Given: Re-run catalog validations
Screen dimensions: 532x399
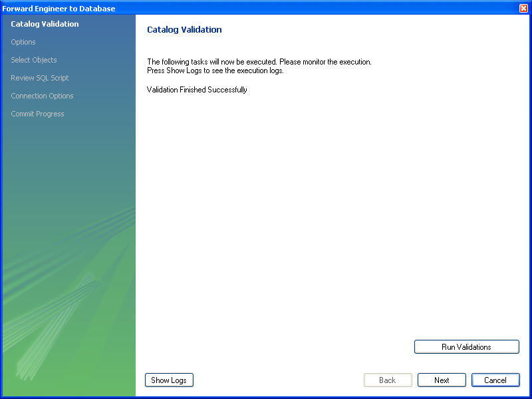Looking at the screenshot, I should pyautogui.click(x=466, y=346).
